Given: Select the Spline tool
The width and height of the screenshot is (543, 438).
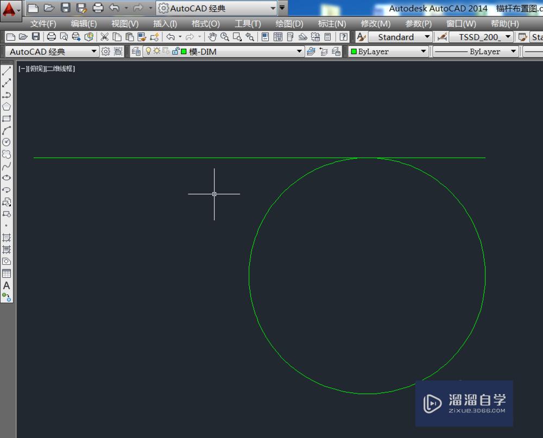Looking at the screenshot, I should pyautogui.click(x=7, y=166).
